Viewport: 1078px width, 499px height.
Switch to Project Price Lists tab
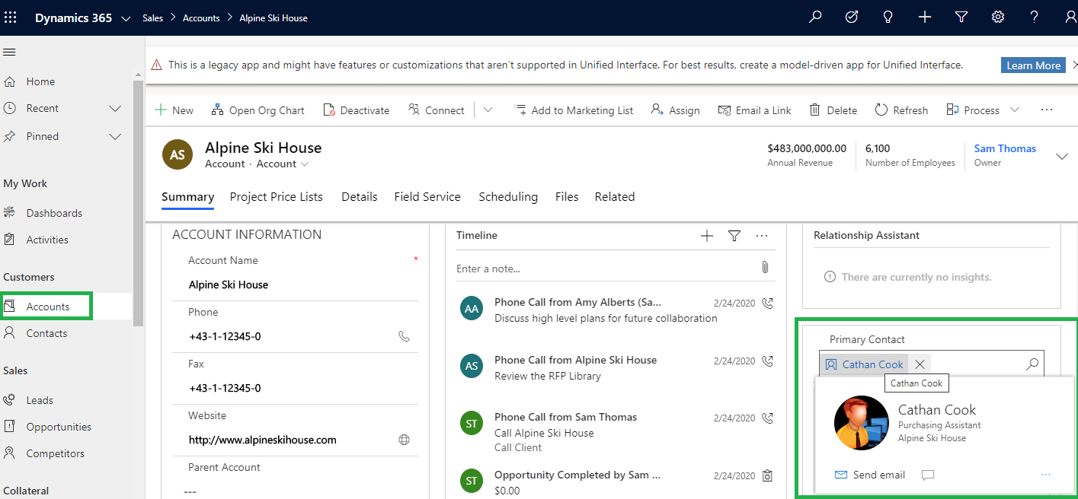(277, 197)
